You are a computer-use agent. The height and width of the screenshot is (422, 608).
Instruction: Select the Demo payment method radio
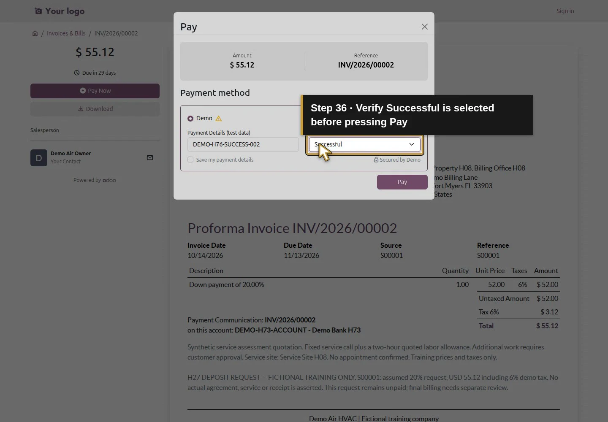point(190,119)
